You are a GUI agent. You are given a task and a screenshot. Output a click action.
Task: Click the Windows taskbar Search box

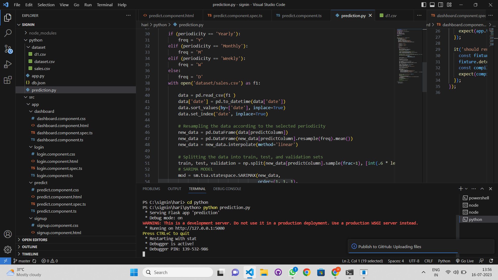[x=178, y=272]
